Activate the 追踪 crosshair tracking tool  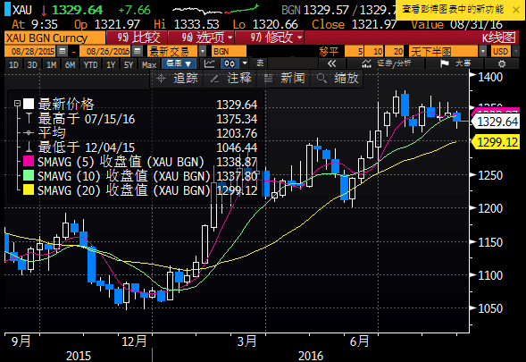pos(178,79)
